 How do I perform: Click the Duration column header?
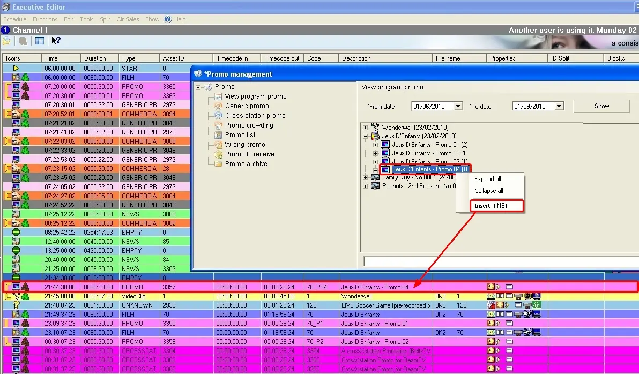tap(95, 58)
